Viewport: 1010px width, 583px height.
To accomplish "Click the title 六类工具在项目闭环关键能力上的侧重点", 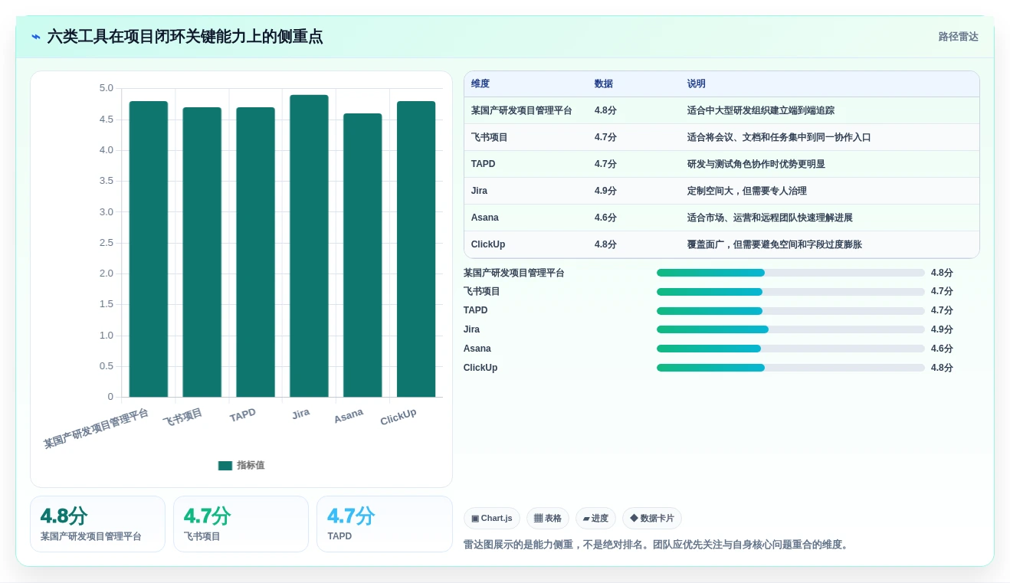I will [185, 37].
